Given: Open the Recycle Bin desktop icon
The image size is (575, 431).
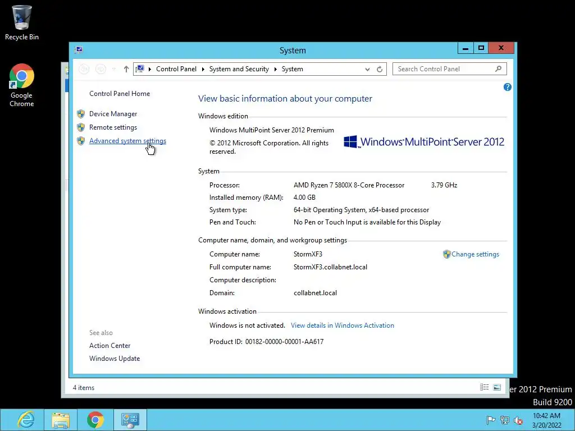Looking at the screenshot, I should (22, 22).
